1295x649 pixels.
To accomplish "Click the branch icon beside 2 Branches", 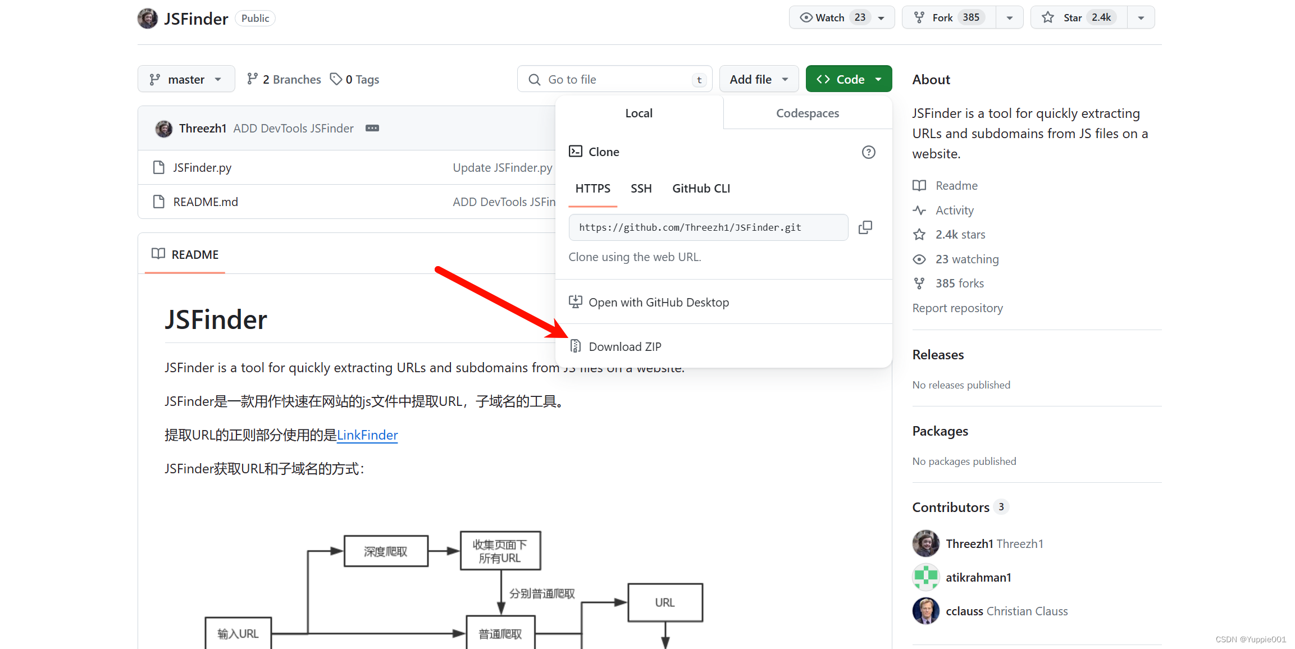I will point(252,79).
